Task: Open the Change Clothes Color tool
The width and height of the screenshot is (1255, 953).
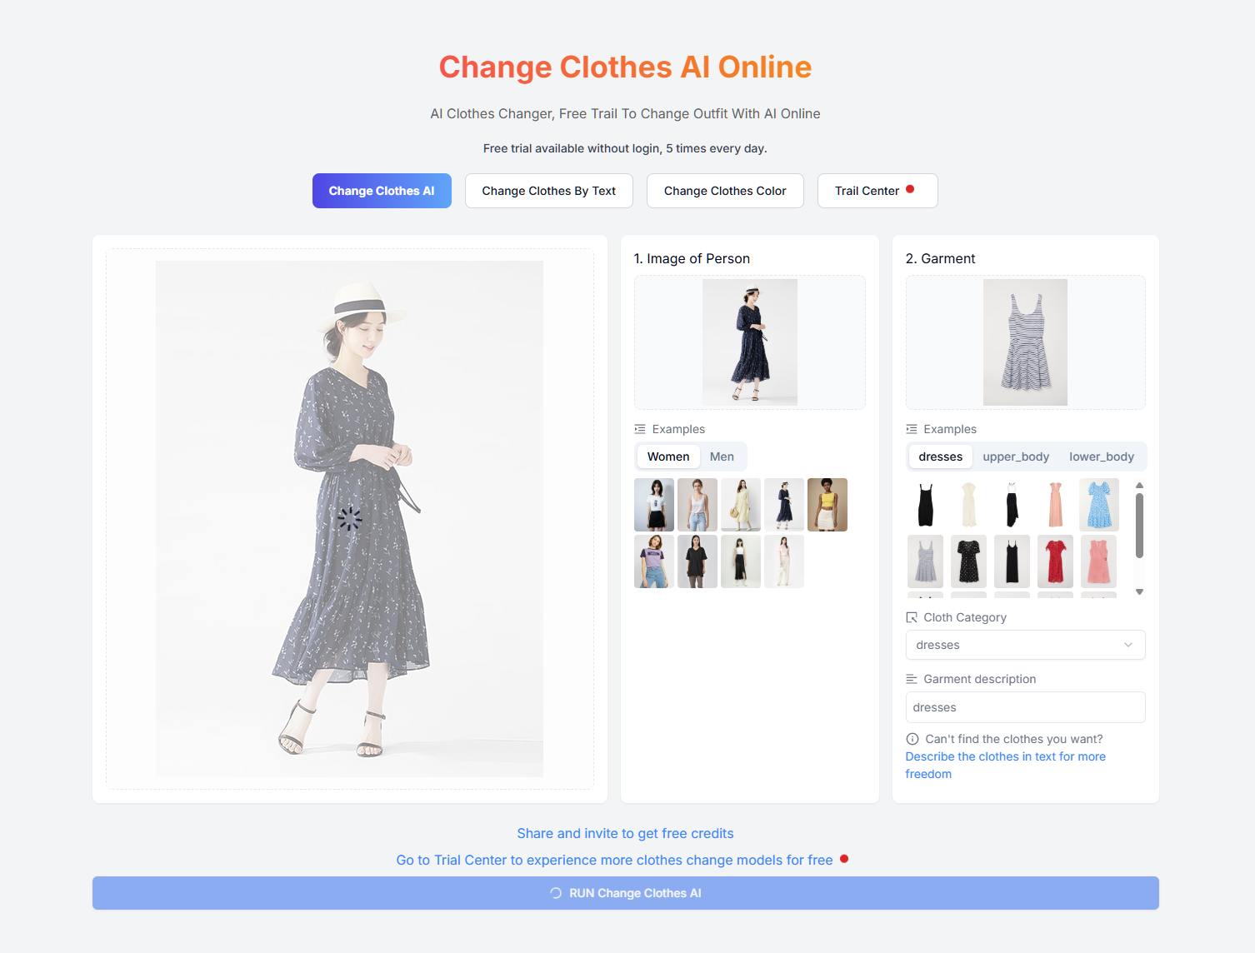Action: [x=724, y=190]
